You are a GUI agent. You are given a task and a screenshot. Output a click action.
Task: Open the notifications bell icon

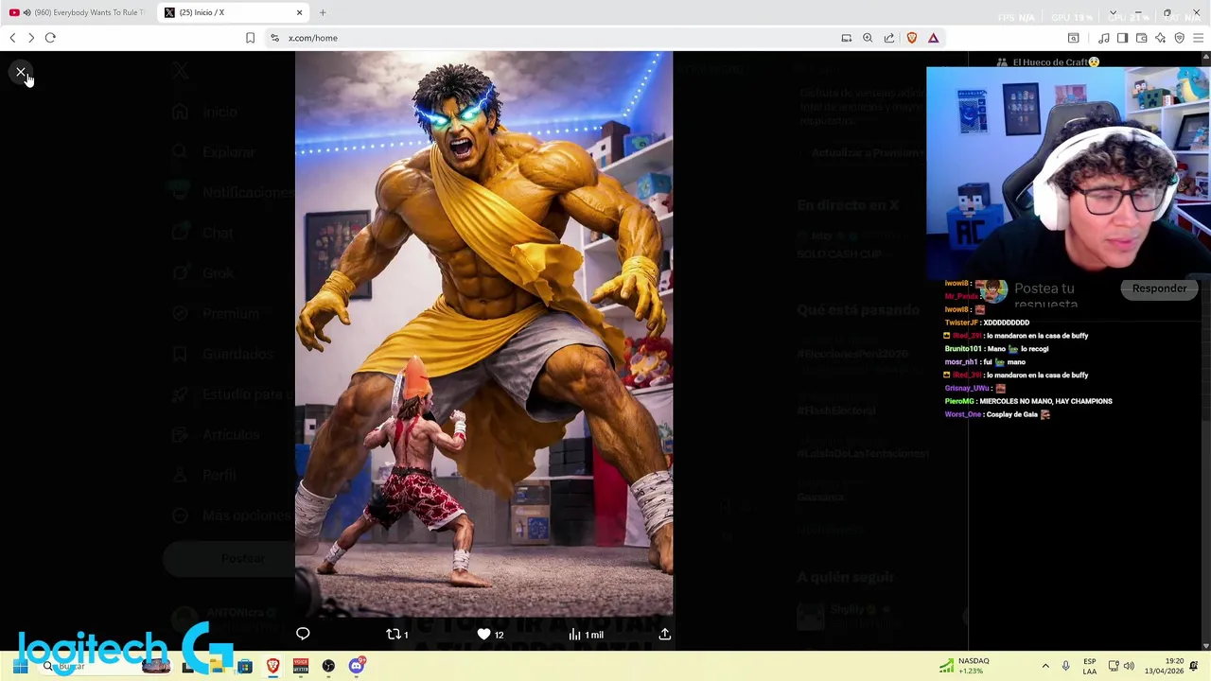(x=1194, y=666)
